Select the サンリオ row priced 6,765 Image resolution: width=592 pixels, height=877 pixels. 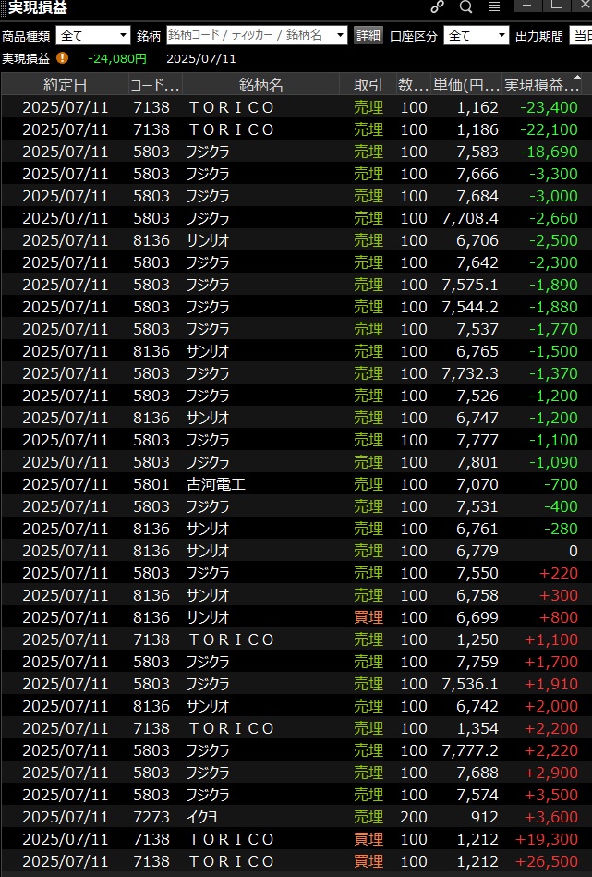click(291, 351)
